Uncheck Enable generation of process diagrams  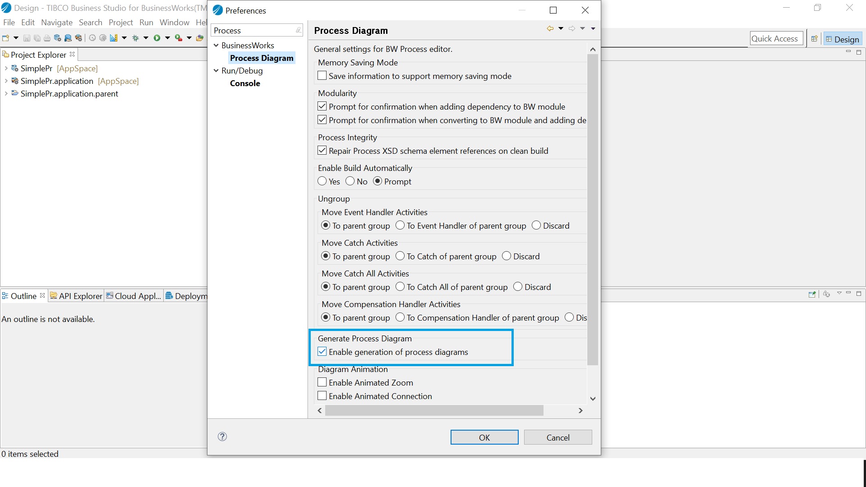pos(322,352)
